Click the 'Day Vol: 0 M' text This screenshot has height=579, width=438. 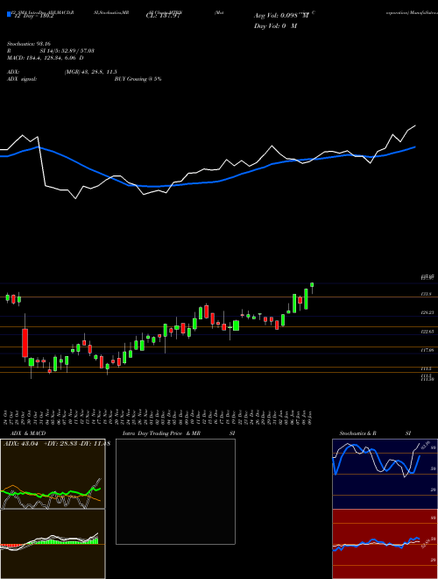pyautogui.click(x=275, y=26)
